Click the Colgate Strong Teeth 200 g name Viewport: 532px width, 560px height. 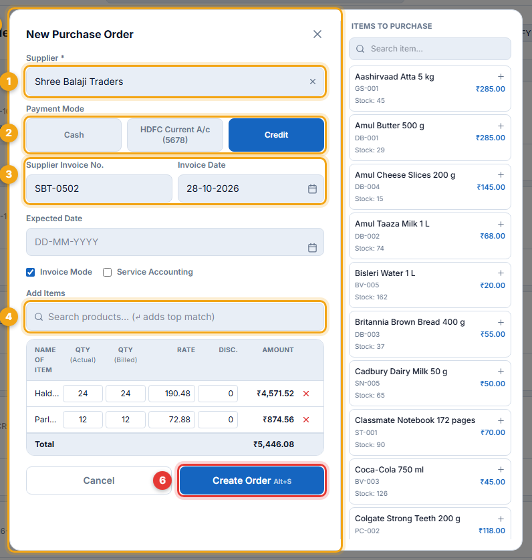coord(407,519)
